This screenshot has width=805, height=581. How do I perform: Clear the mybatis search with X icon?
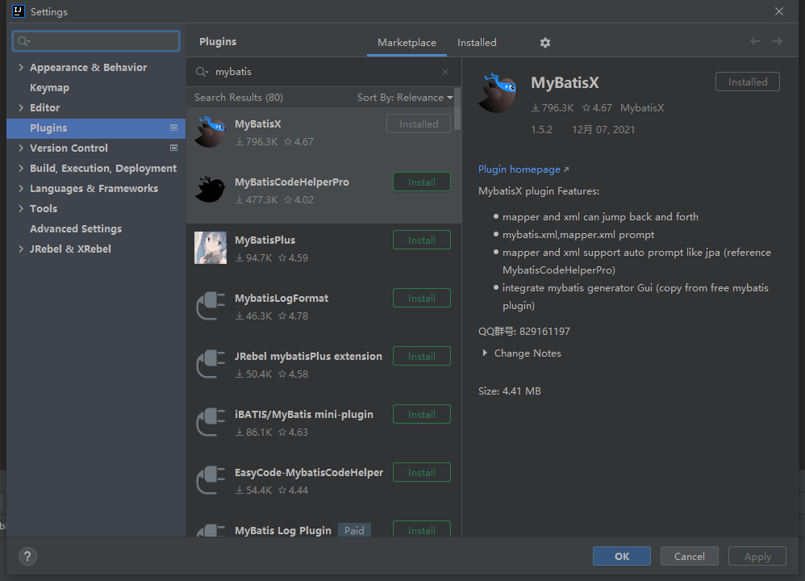point(445,72)
